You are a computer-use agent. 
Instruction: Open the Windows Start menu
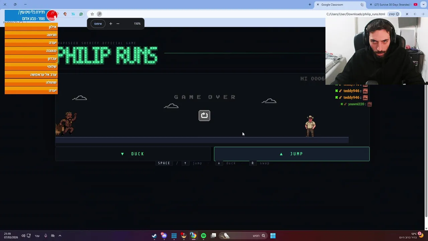tap(273, 236)
